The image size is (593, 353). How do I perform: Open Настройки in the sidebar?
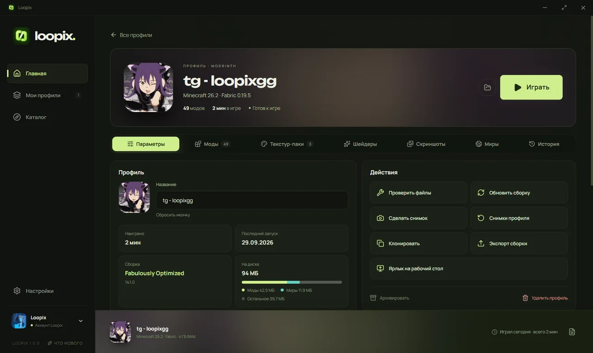click(x=47, y=291)
